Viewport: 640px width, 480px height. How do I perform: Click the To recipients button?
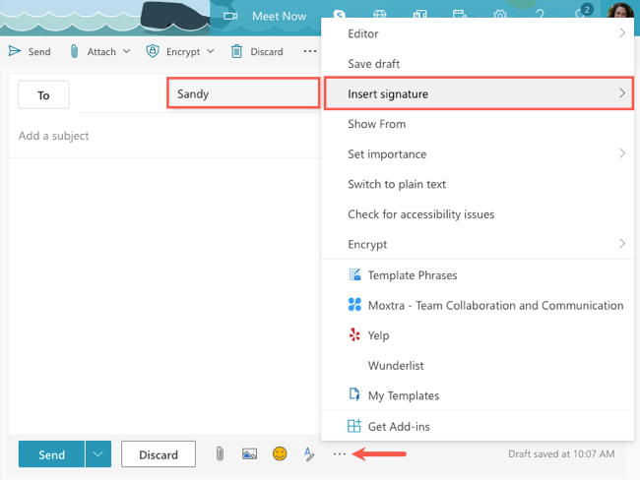coord(43,95)
